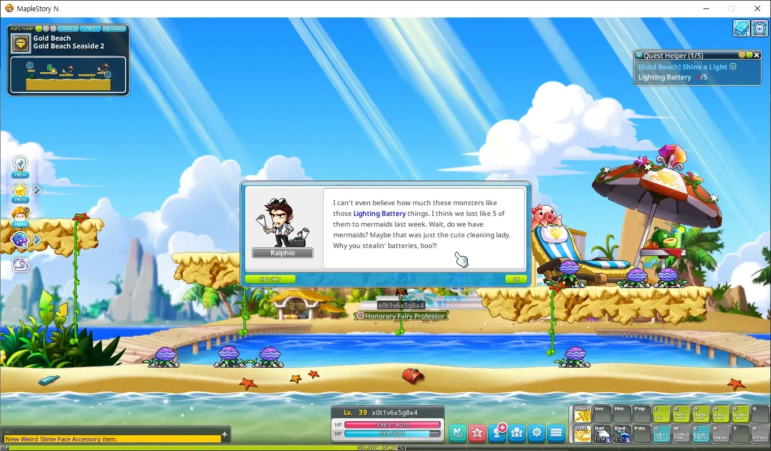The image size is (771, 451).
Task: Open FRIENDS quick slot R
Action: point(721,433)
